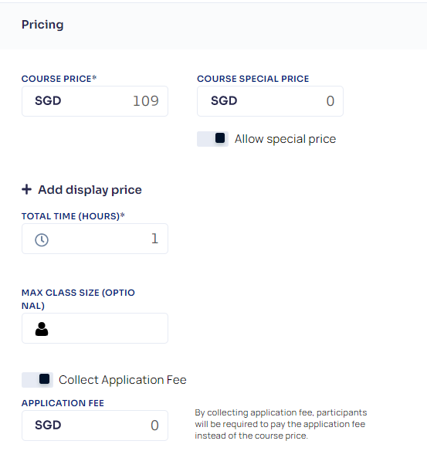
Task: Click inside the empty Max Class Size input
Action: click(95, 328)
